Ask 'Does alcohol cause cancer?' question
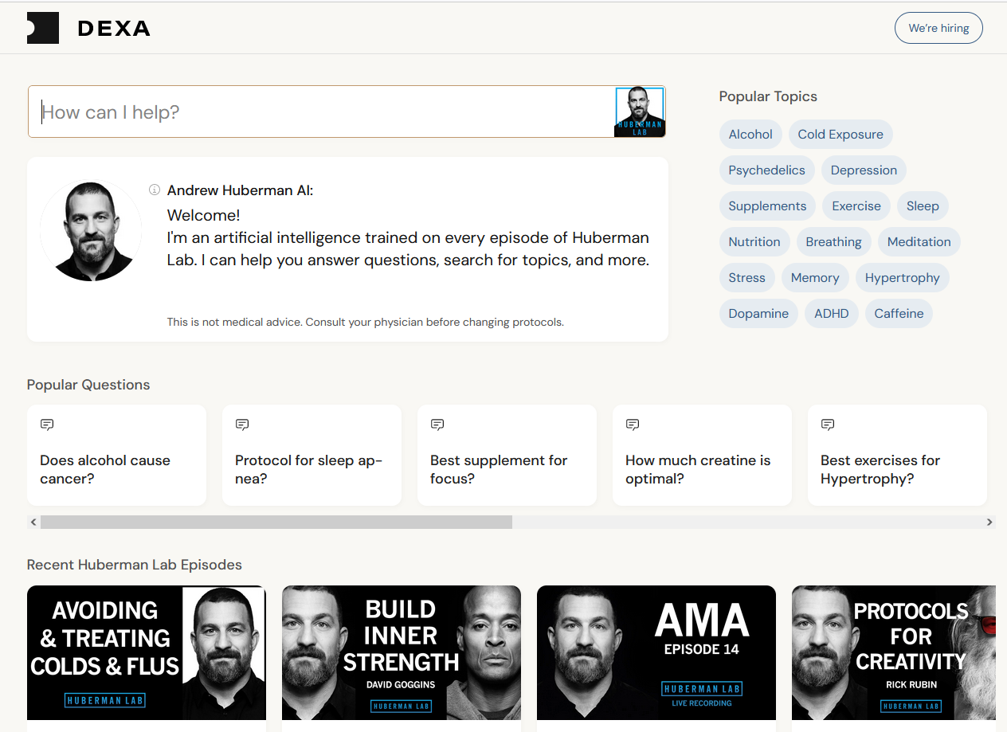1007x732 pixels. coord(116,456)
